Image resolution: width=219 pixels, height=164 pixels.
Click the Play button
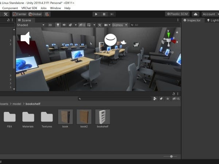96,14
